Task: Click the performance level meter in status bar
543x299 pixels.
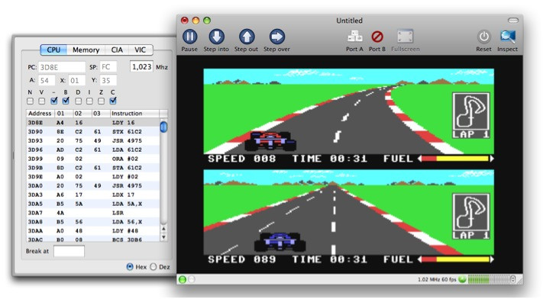Action: [489, 279]
